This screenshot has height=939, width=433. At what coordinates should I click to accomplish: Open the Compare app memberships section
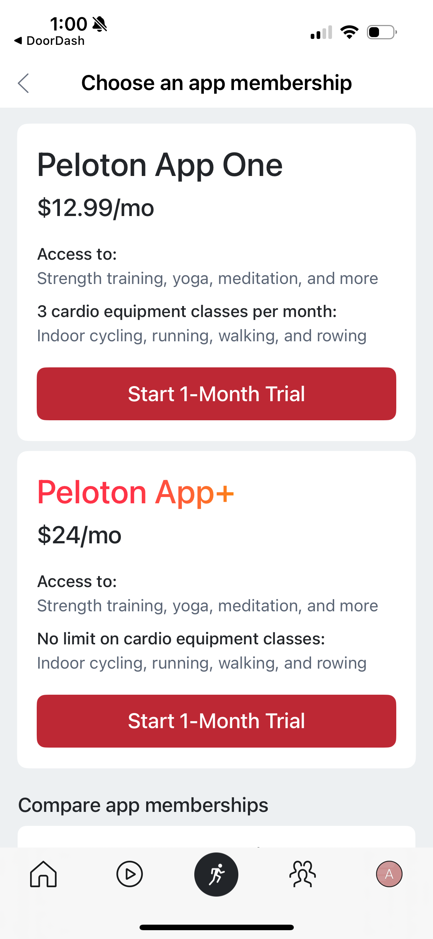[x=144, y=804]
